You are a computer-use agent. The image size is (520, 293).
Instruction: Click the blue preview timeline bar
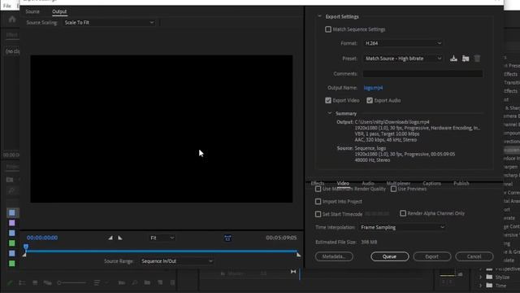[x=162, y=251]
